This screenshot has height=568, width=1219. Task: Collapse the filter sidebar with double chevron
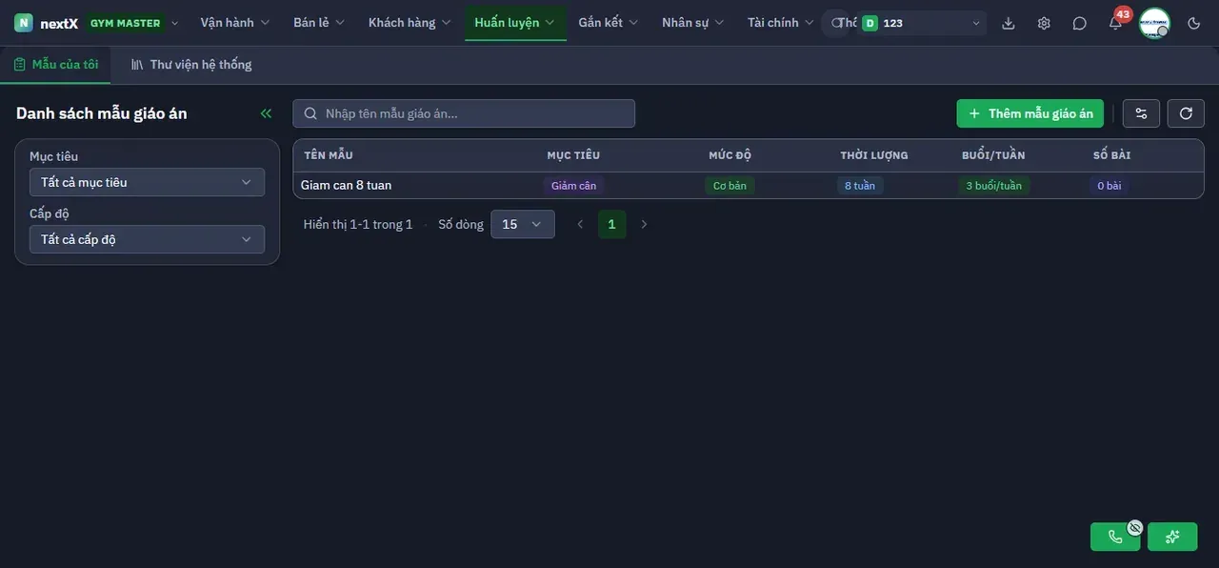[266, 113]
